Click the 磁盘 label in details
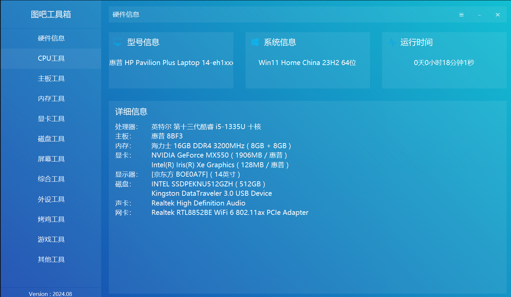511x297 pixels. click(x=123, y=184)
